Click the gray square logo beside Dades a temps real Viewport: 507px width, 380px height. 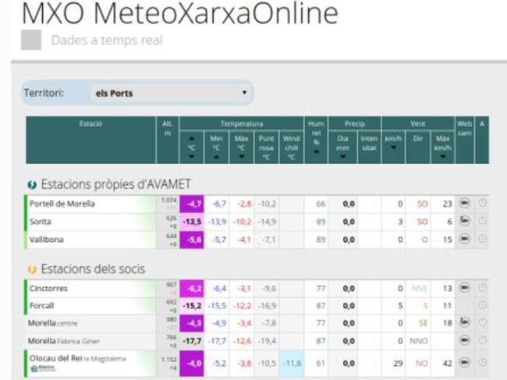(x=31, y=41)
